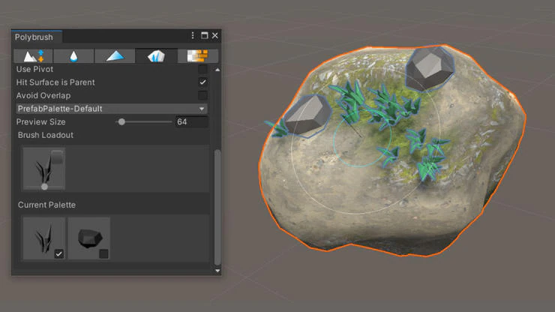Click the gray rock on the boulder's left edge
Screen dimensions: 555x312
pos(307,115)
